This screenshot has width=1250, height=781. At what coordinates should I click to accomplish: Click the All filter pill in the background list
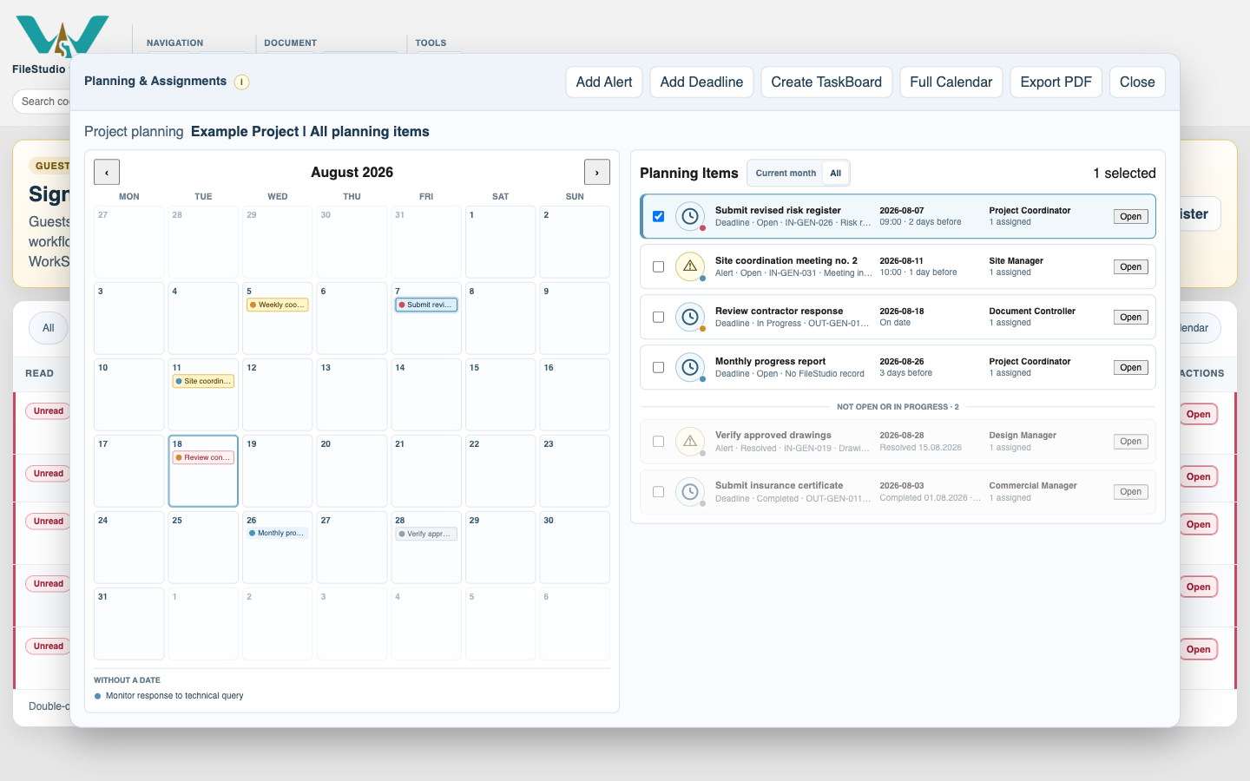pos(49,328)
